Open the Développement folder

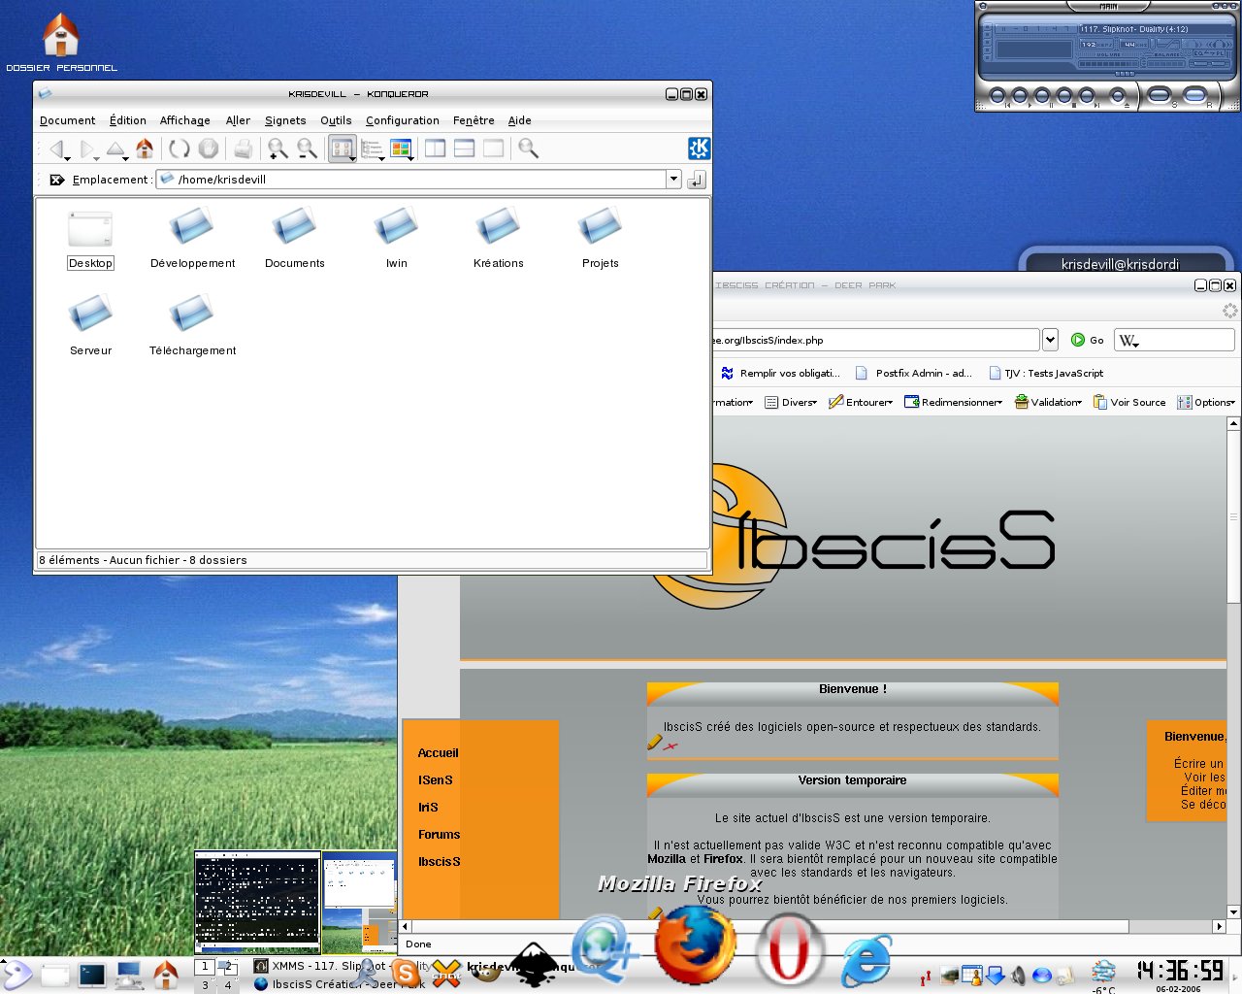(x=192, y=239)
